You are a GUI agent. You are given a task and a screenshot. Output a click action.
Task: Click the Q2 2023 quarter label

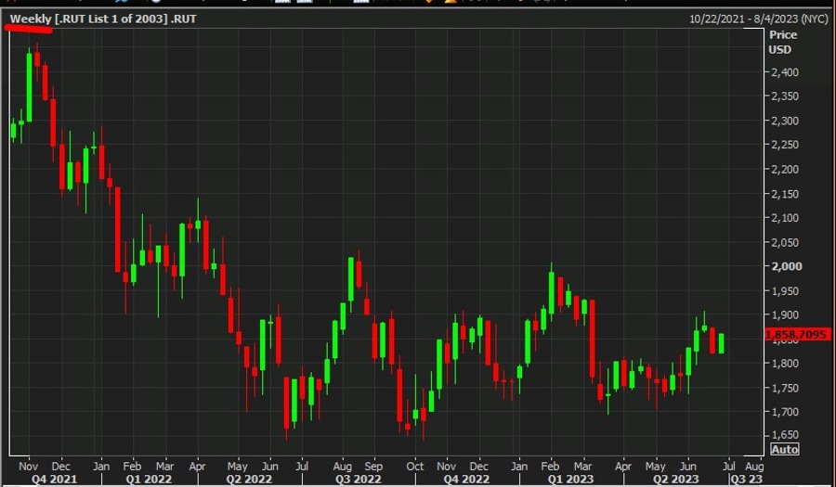(675, 480)
